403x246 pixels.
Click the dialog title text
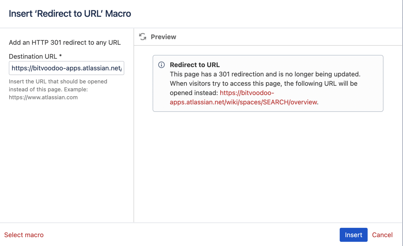(x=70, y=14)
